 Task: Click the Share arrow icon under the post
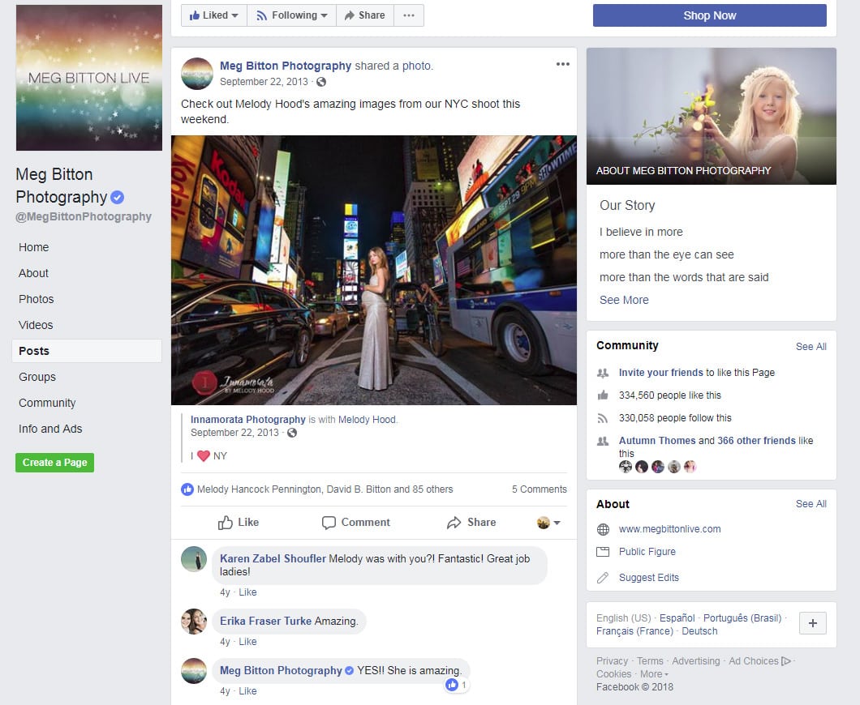[454, 523]
